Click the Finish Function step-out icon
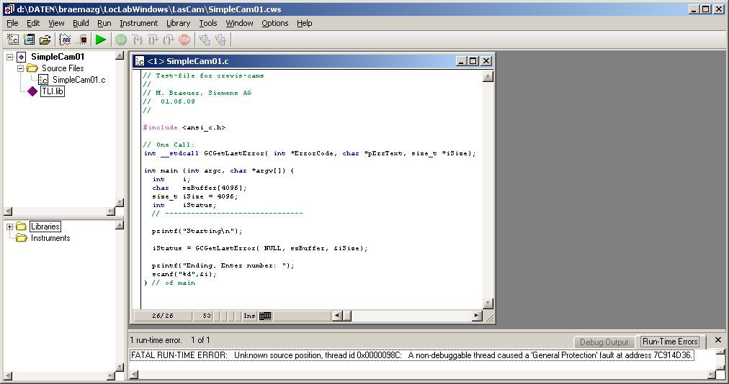This screenshot has height=384, width=729. [169, 40]
